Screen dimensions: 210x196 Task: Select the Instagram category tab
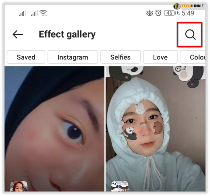pos(73,57)
